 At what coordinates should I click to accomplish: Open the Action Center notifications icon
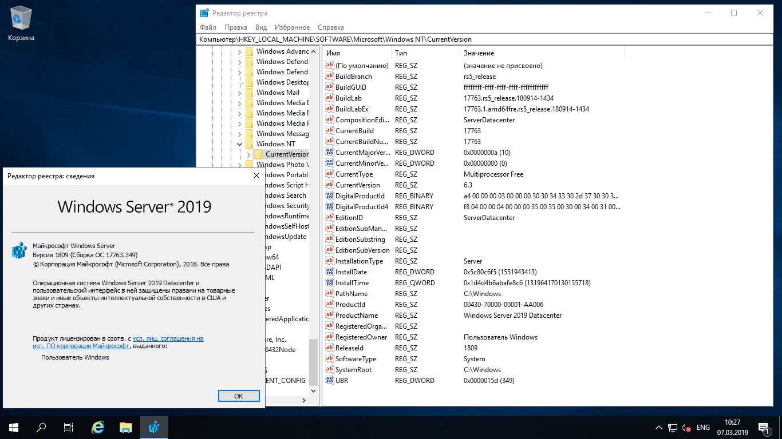(x=763, y=428)
